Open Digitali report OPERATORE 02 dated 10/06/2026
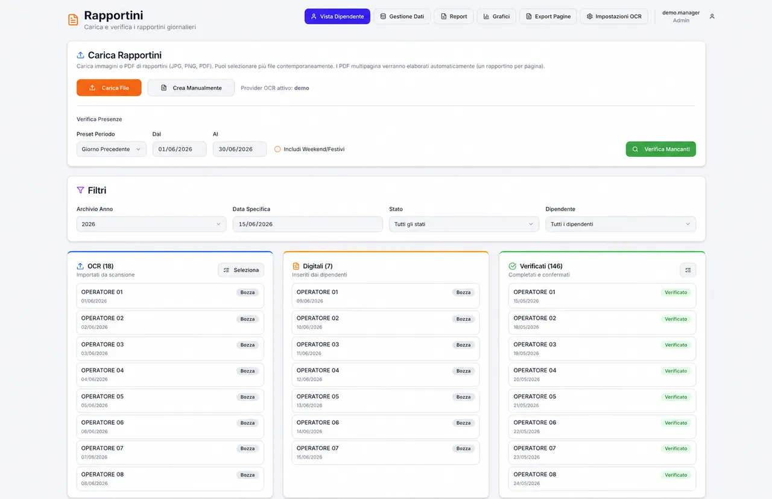 click(385, 322)
